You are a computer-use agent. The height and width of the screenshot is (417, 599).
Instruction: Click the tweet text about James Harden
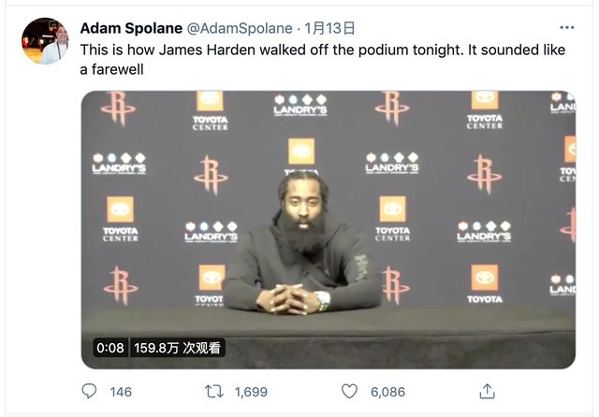click(322, 60)
